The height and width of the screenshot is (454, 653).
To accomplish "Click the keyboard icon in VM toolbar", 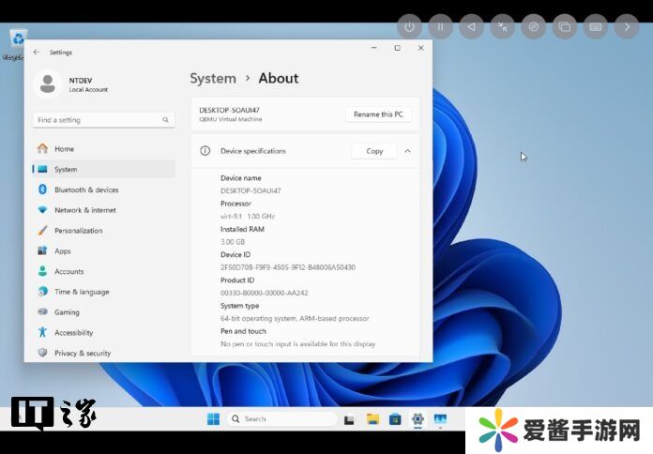I will tap(596, 27).
